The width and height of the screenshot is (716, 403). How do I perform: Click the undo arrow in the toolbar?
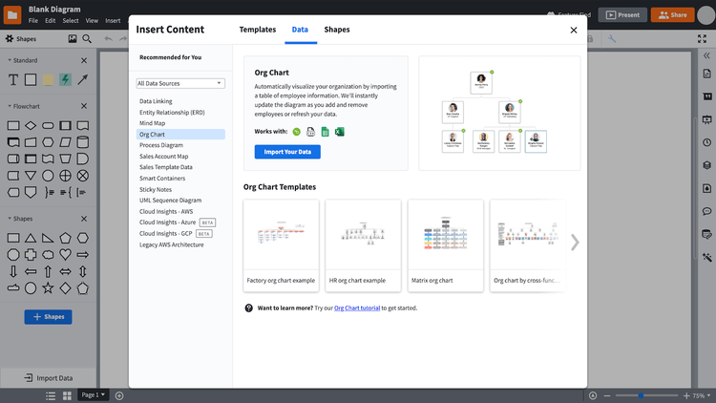click(108, 39)
